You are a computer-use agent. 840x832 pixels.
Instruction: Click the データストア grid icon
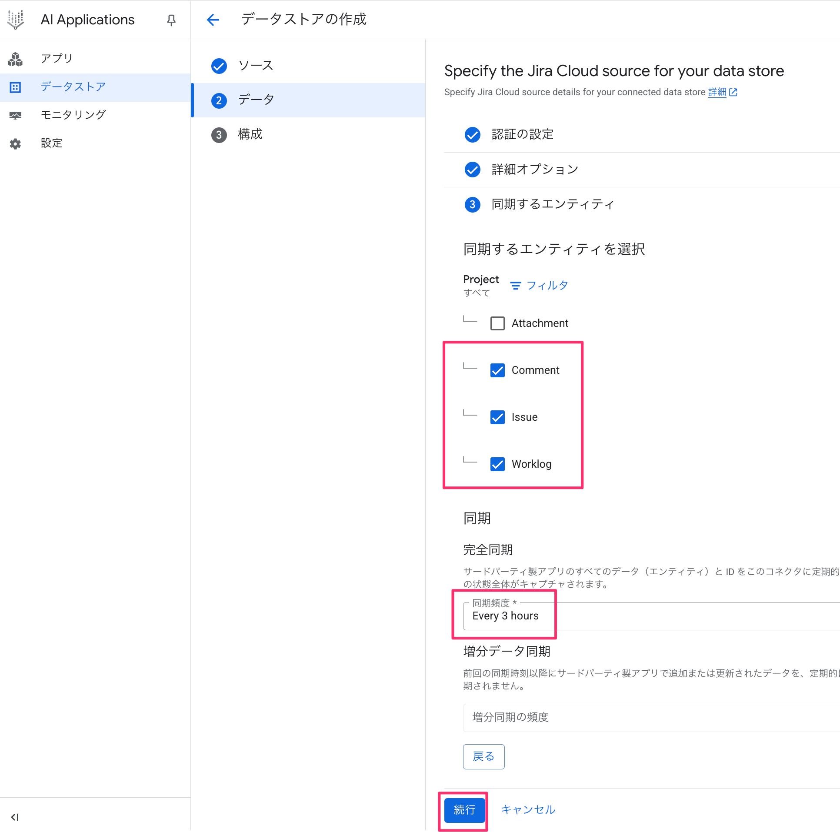click(16, 87)
